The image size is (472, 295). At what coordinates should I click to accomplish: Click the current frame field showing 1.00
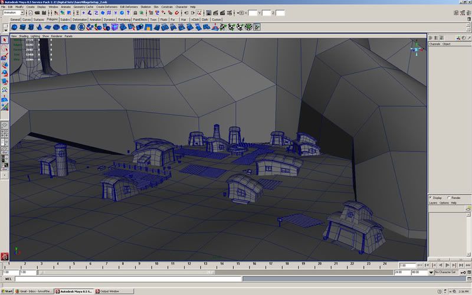[x=407, y=265]
